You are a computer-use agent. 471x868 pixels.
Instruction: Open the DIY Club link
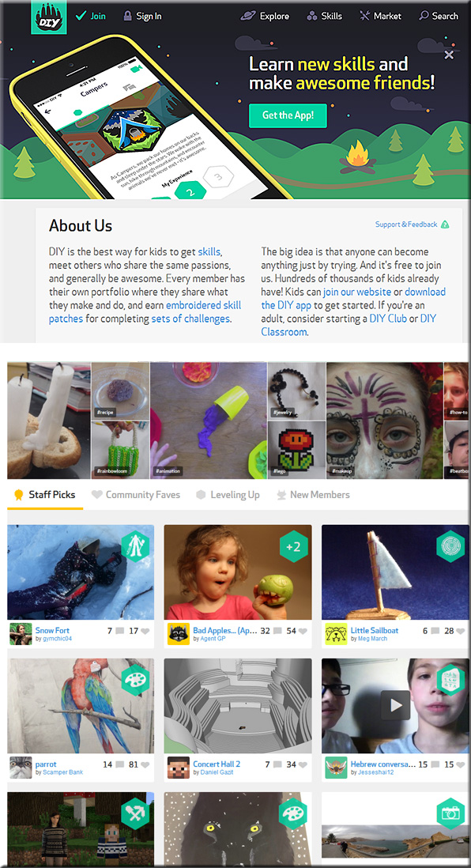tap(388, 319)
